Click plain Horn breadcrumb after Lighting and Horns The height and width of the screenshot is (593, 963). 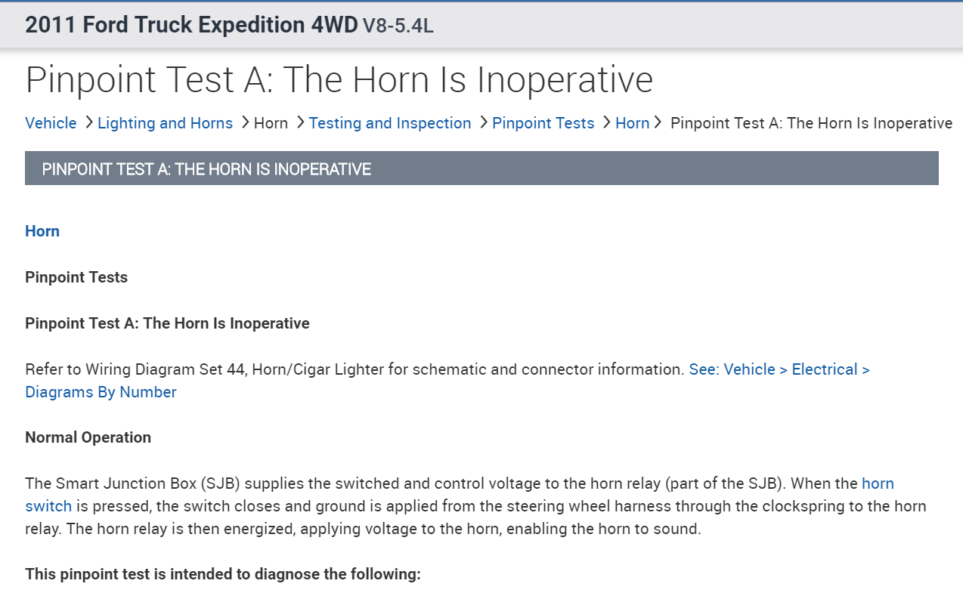271,123
